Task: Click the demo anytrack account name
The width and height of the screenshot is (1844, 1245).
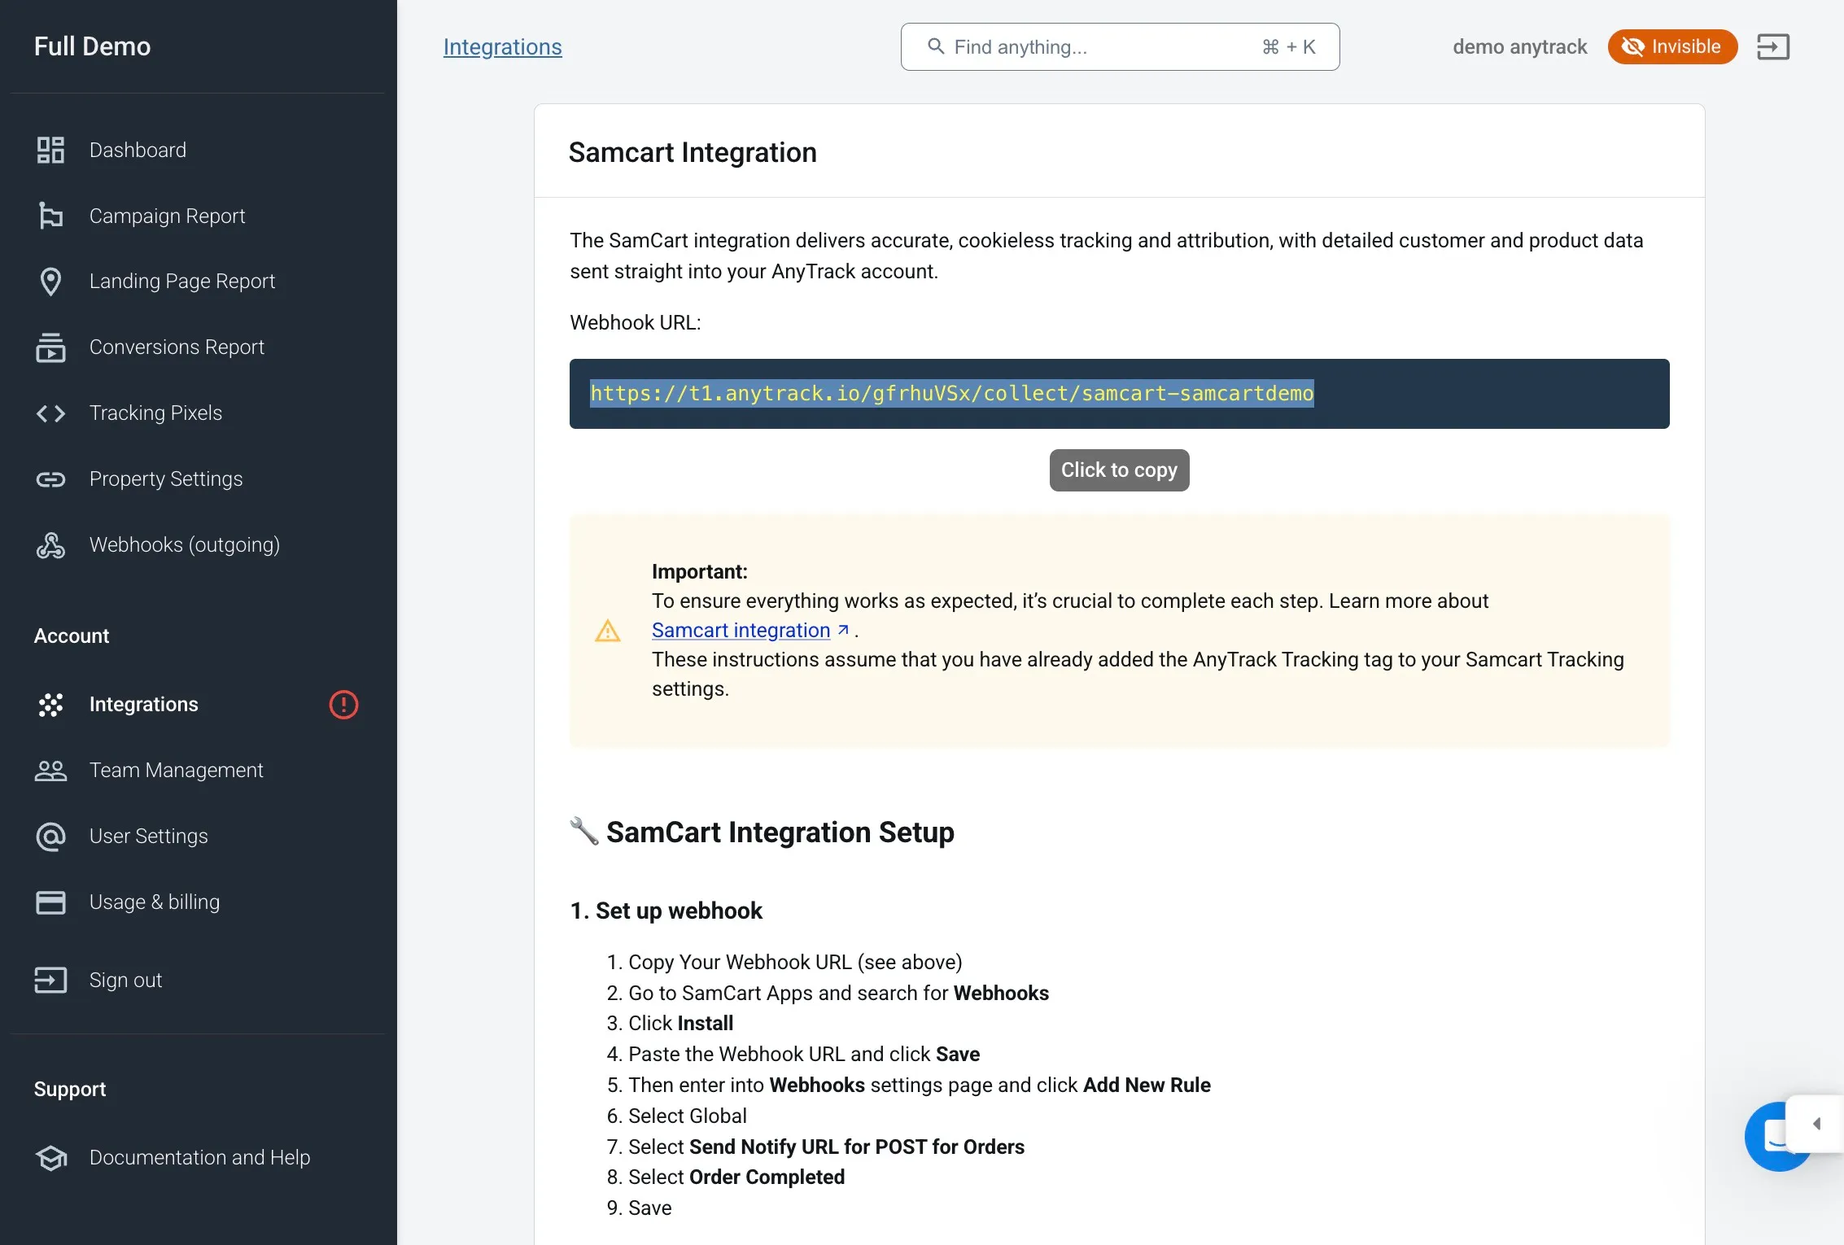Action: pos(1519,46)
